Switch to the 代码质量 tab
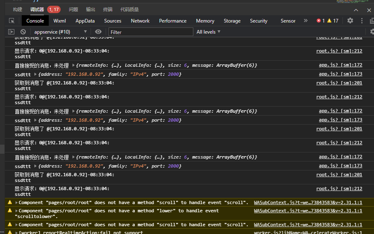The width and height of the screenshot is (374, 234). pos(129,9)
